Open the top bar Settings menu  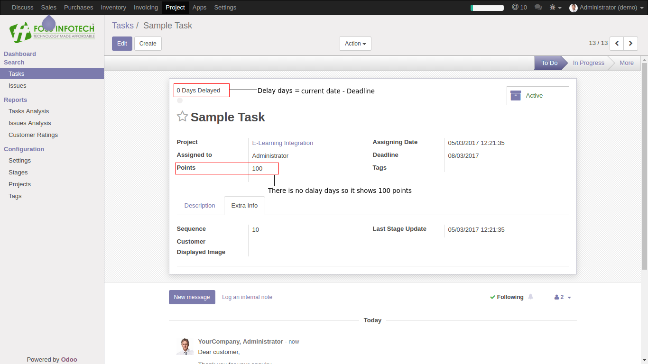pyautogui.click(x=225, y=8)
